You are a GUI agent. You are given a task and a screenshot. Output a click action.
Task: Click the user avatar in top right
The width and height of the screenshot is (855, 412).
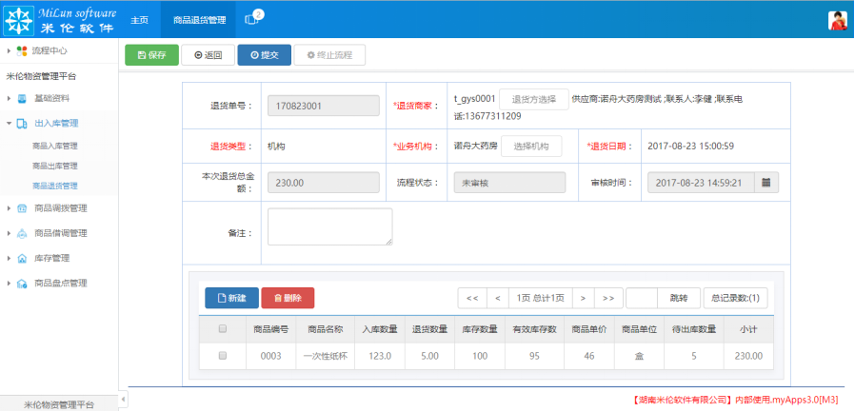tap(837, 21)
